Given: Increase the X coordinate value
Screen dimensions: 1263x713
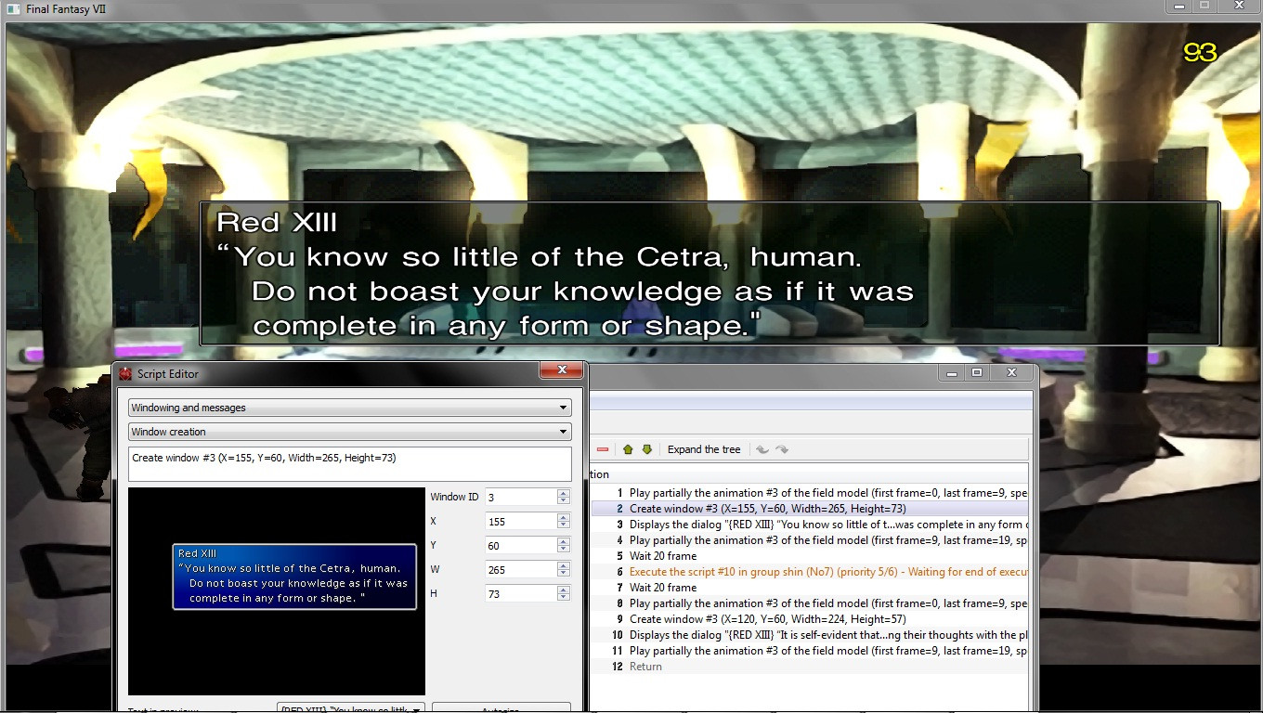Looking at the screenshot, I should (563, 517).
